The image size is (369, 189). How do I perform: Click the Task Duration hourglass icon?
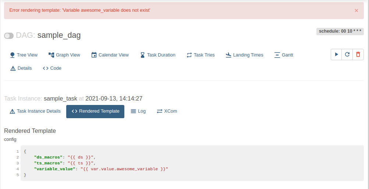(x=142, y=55)
